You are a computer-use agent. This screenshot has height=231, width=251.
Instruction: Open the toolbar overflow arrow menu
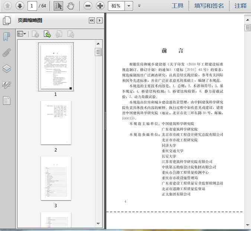pyautogui.click(x=139, y=6)
